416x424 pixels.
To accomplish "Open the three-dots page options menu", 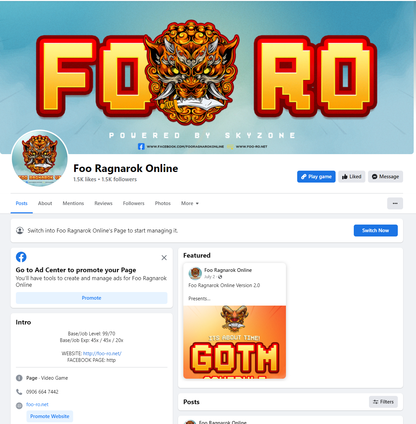I will [395, 203].
